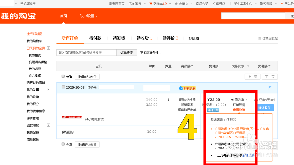The image size is (294, 165).
Task: Tick the bottom 全选 checkbox
Action: (x=63, y=144)
